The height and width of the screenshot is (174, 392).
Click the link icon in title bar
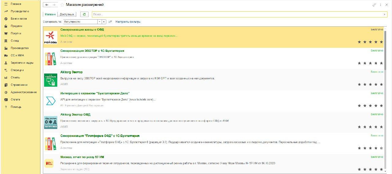click(x=374, y=5)
